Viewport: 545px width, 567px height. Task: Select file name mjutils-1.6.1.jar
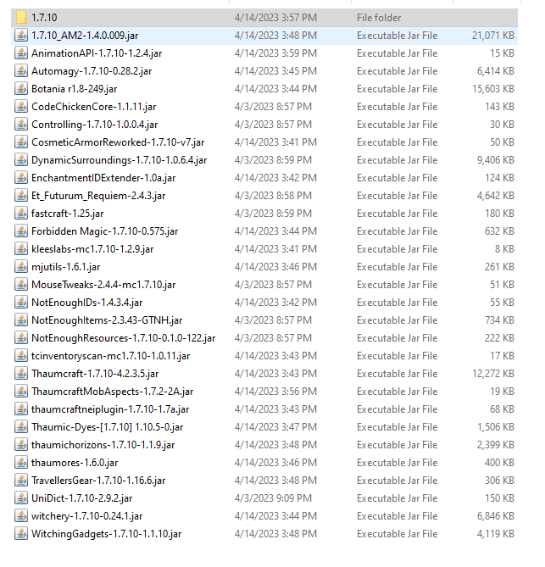pos(66,267)
